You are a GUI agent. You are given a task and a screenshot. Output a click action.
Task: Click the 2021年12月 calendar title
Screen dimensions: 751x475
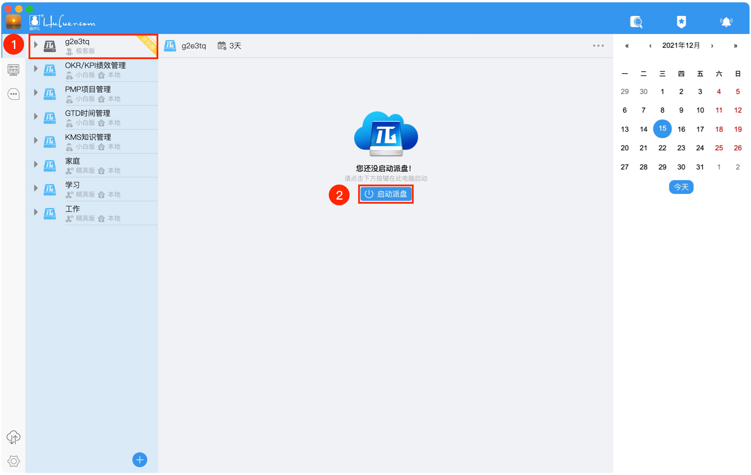[681, 45]
